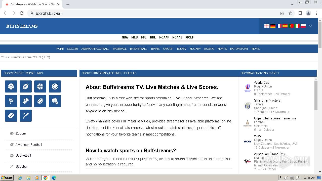The width and height of the screenshot is (322, 181).
Task: Select BOXING in the nav bar
Action: click(209, 49)
